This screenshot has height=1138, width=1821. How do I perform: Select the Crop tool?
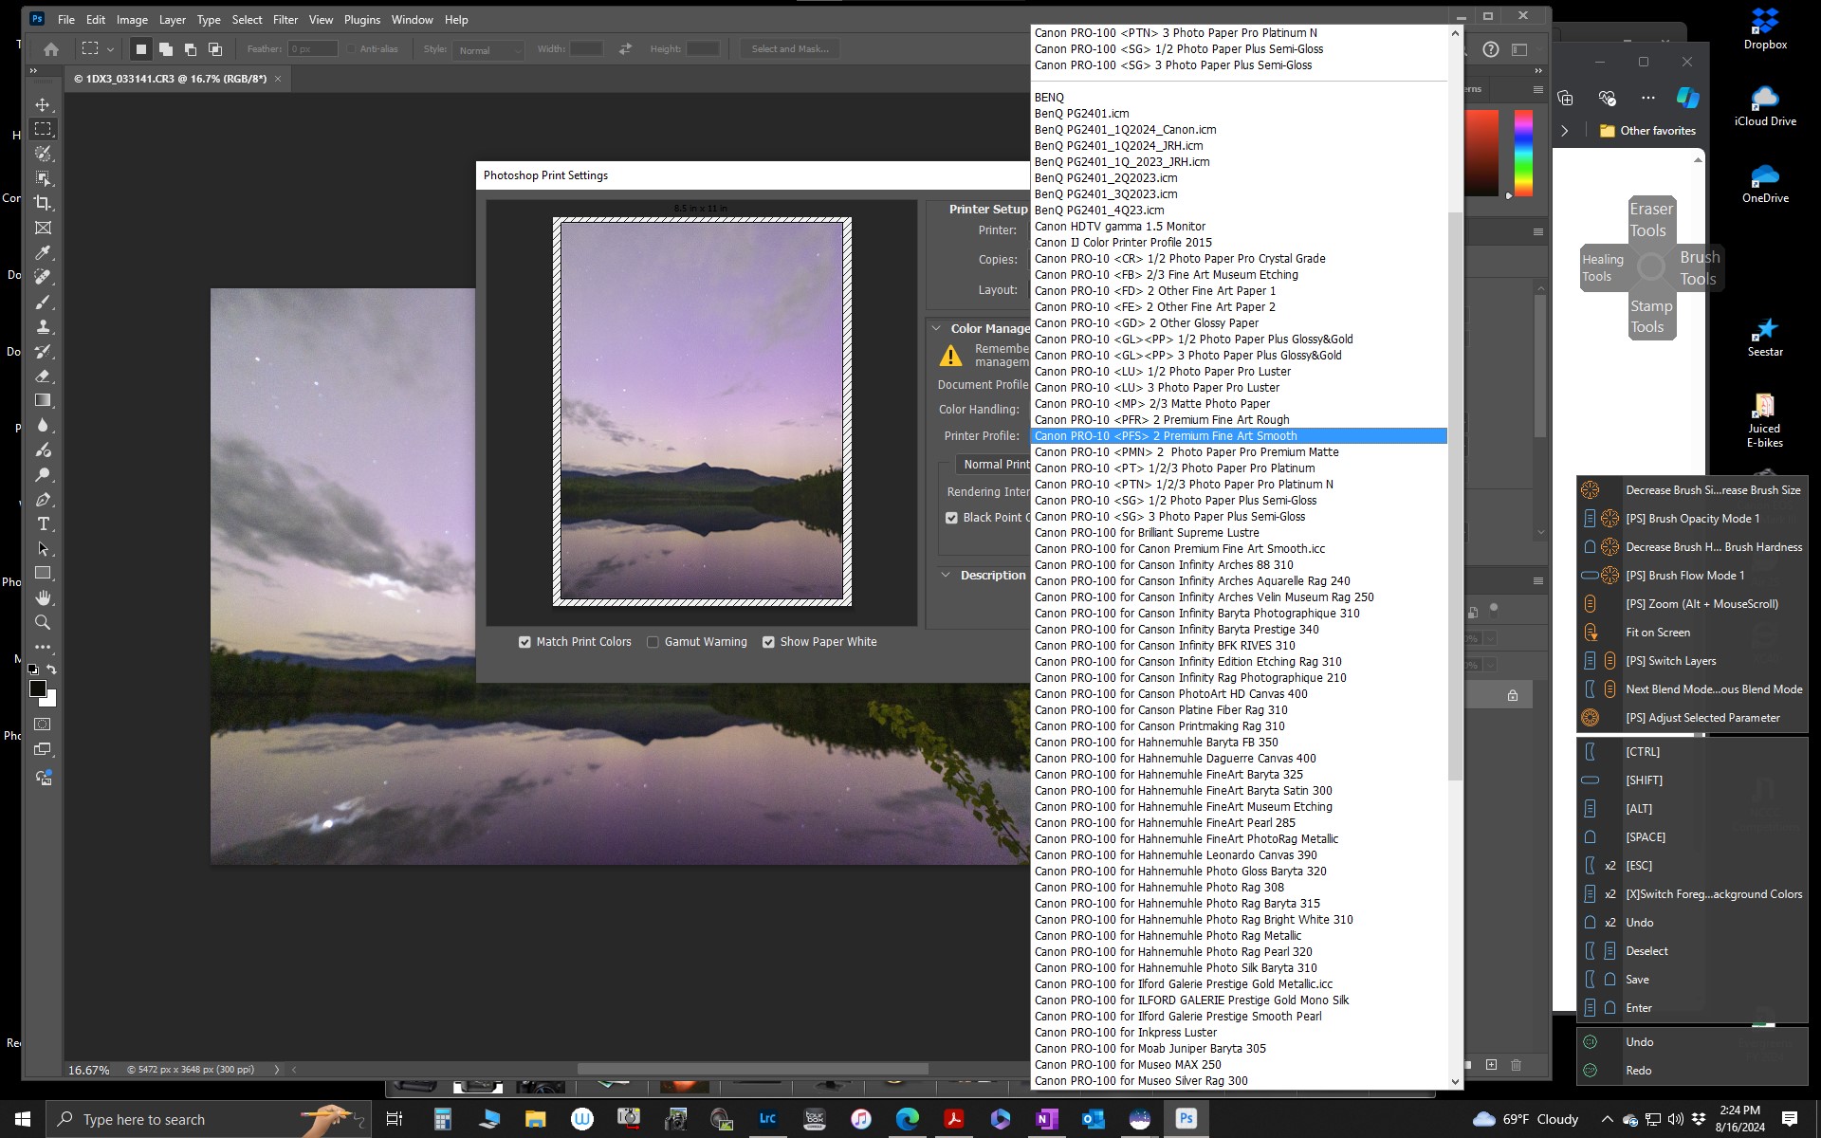coord(43,203)
